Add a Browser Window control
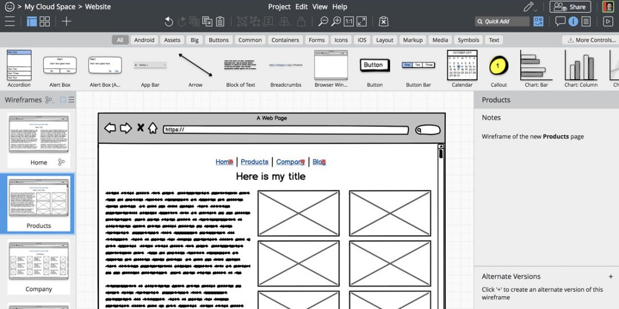The width and height of the screenshot is (619, 309). (331, 69)
